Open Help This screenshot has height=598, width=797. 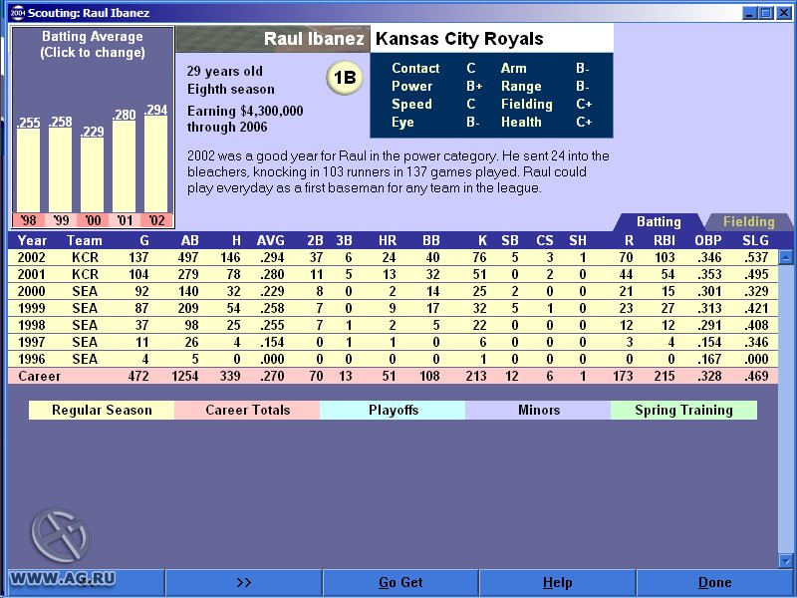(557, 583)
